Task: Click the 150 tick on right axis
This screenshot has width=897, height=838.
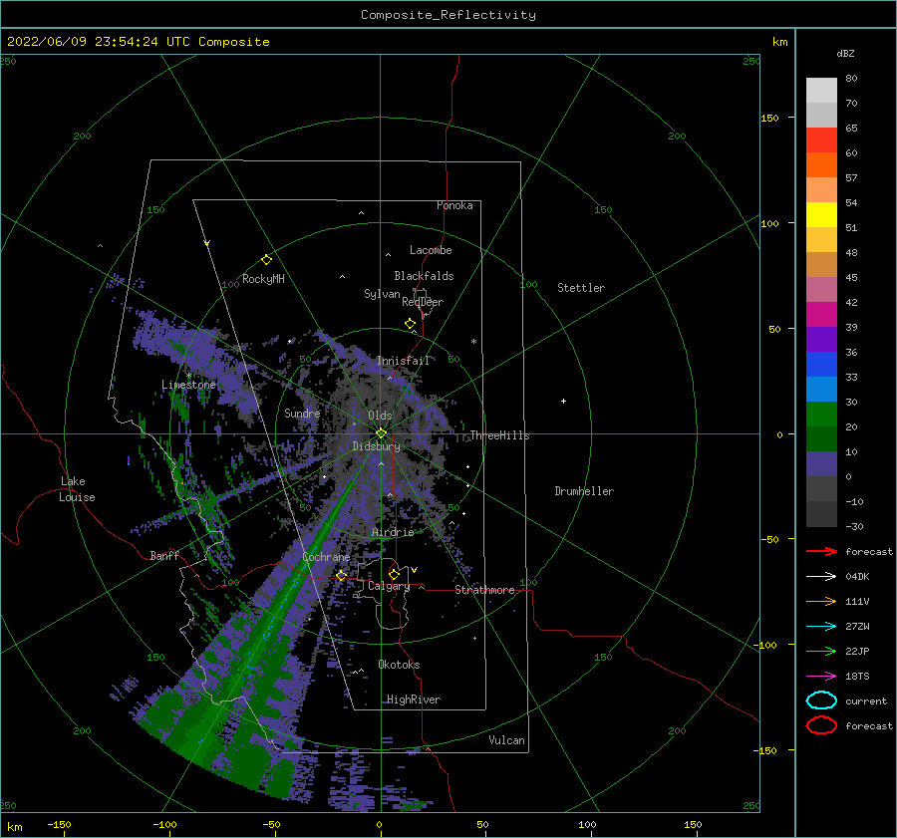Action: click(x=769, y=118)
